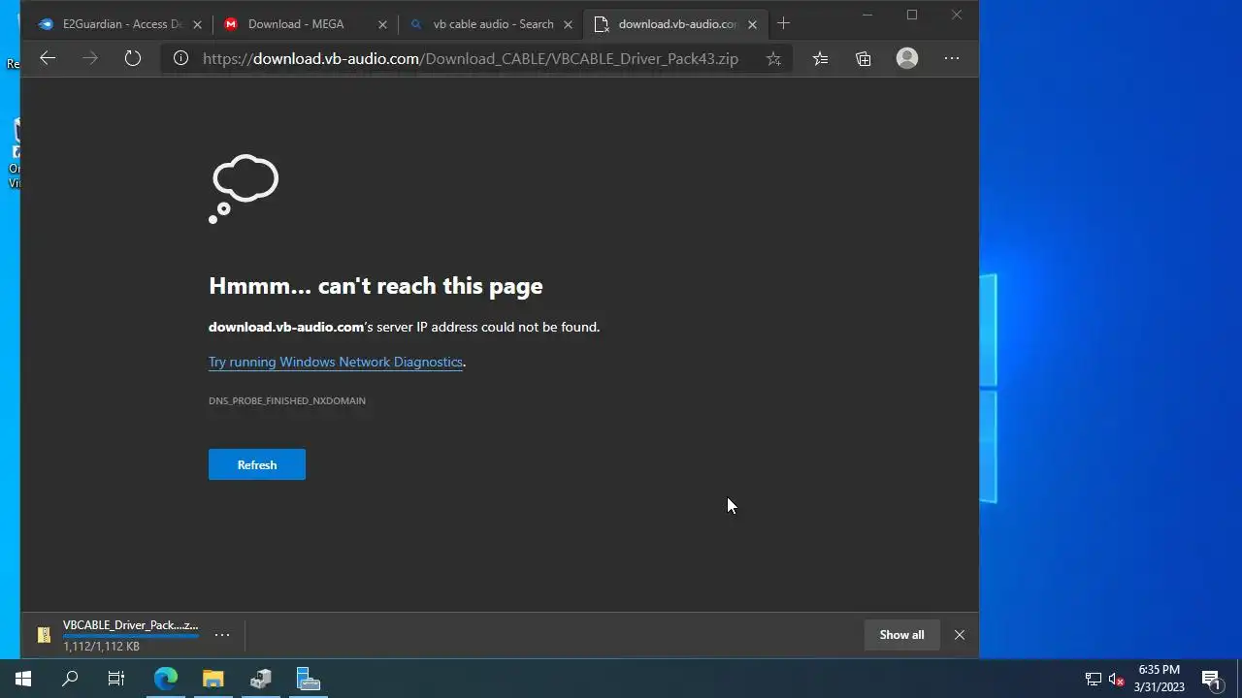Open File Explorer from the taskbar
Screen dimensions: 1242x698
[213, 679]
